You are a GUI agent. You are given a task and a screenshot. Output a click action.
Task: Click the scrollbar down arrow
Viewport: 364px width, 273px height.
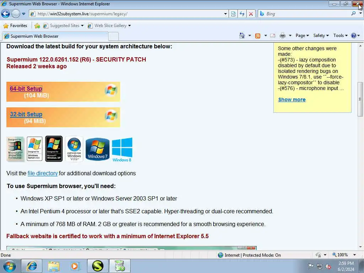pos(360,247)
